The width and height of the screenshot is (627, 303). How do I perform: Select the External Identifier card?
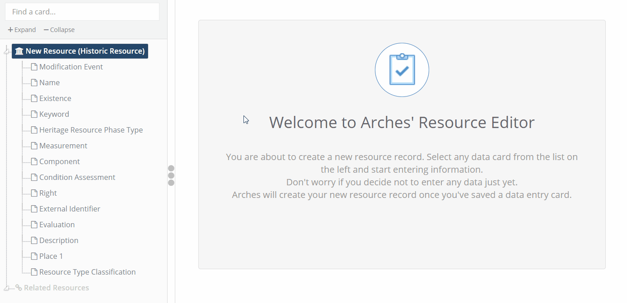pyautogui.click(x=70, y=209)
